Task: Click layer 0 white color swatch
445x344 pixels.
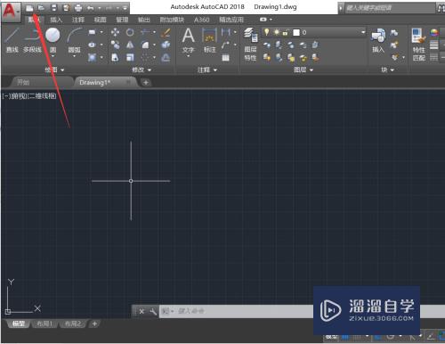Action: tap(296, 32)
